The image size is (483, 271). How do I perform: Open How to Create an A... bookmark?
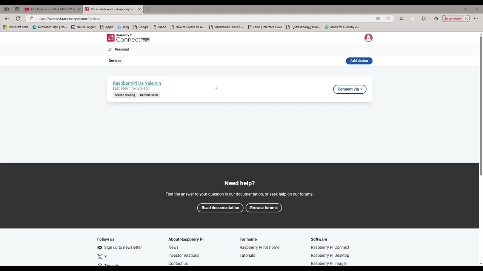click(187, 27)
